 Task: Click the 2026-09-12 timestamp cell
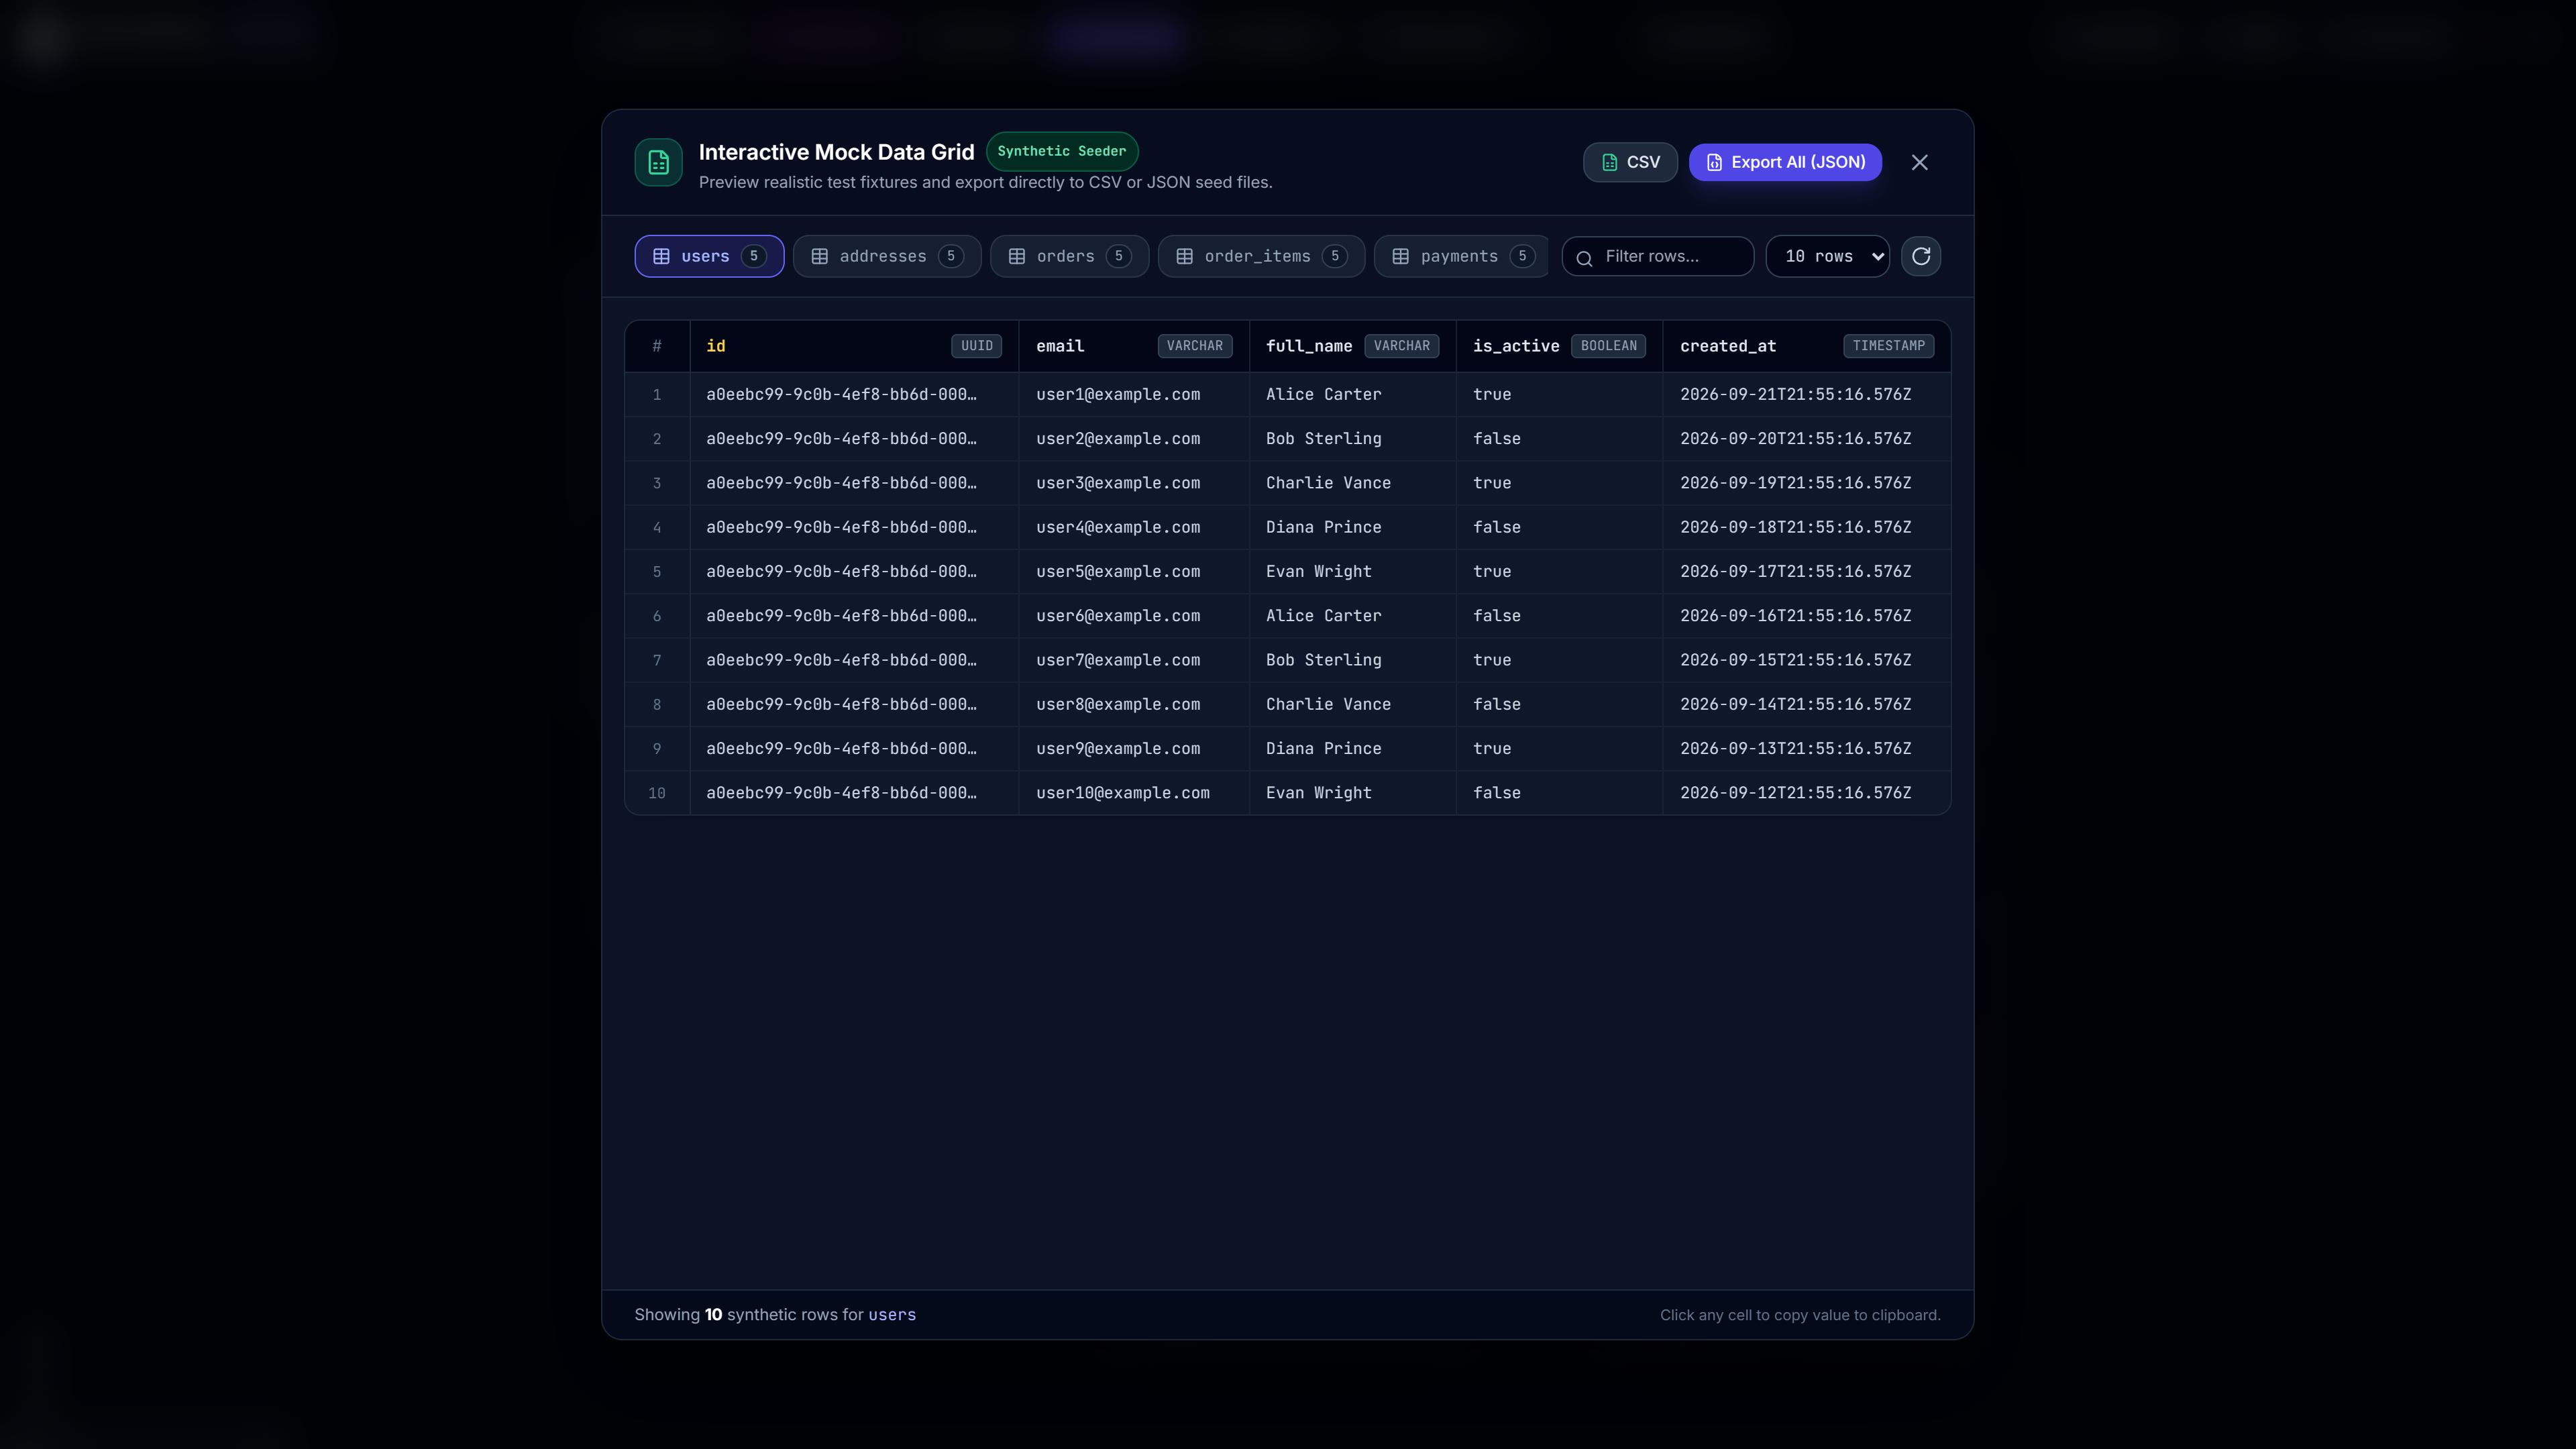[1806, 792]
